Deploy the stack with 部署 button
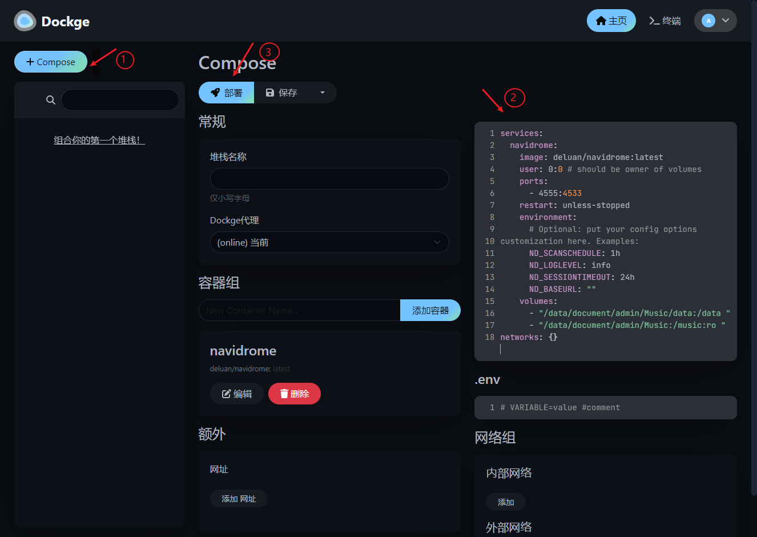 tap(226, 93)
